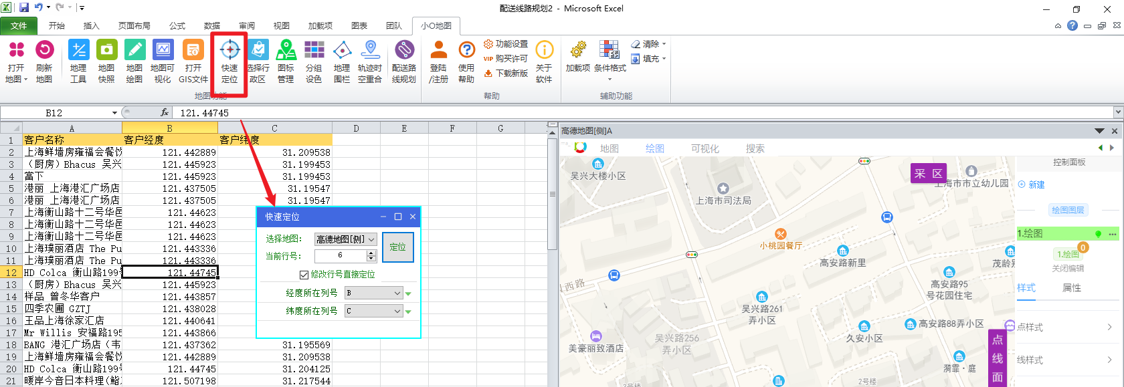Image resolution: width=1124 pixels, height=387 pixels.
Task: Click the Excel help question mark icon
Action: pos(1072,25)
